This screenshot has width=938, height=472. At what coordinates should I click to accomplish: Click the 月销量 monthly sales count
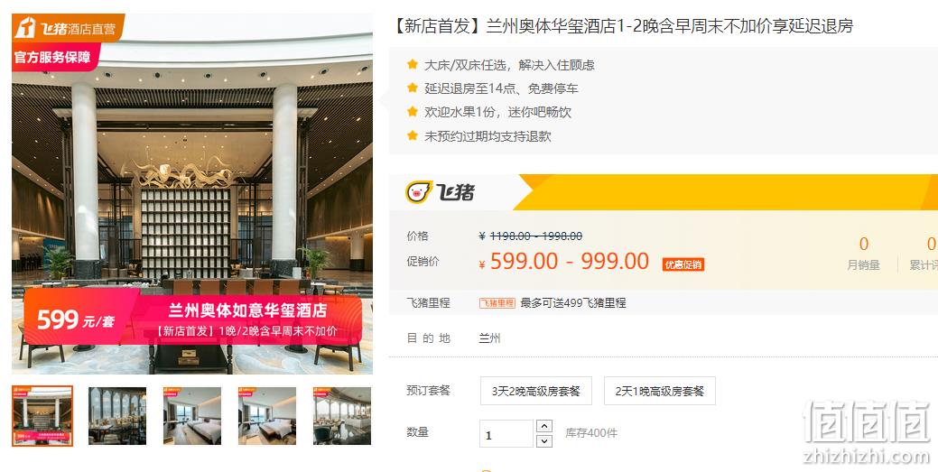coord(863,244)
